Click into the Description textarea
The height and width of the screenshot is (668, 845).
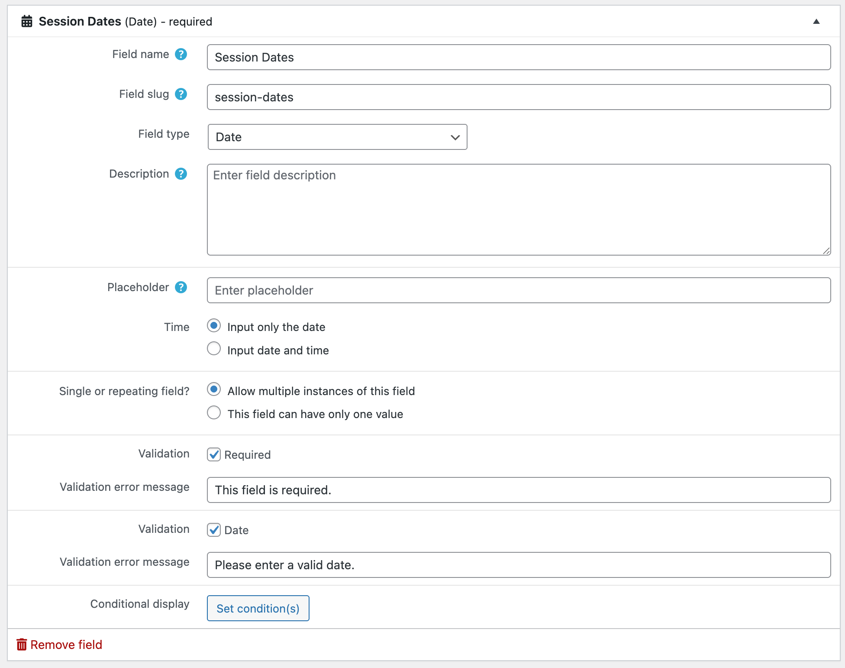click(x=519, y=210)
